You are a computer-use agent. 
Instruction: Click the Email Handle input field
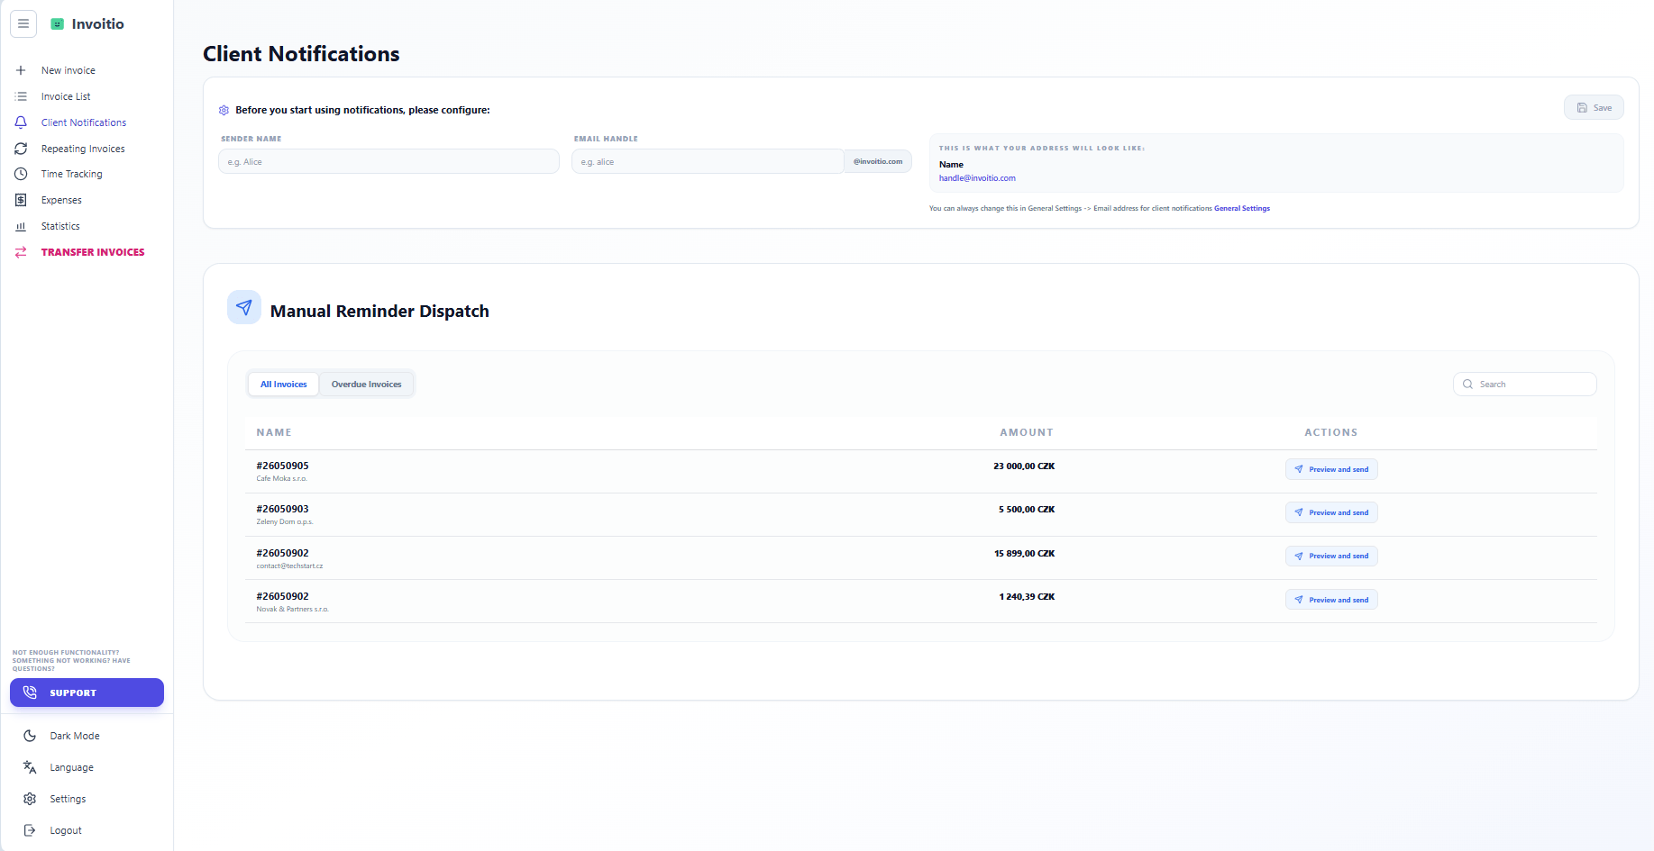tap(708, 161)
